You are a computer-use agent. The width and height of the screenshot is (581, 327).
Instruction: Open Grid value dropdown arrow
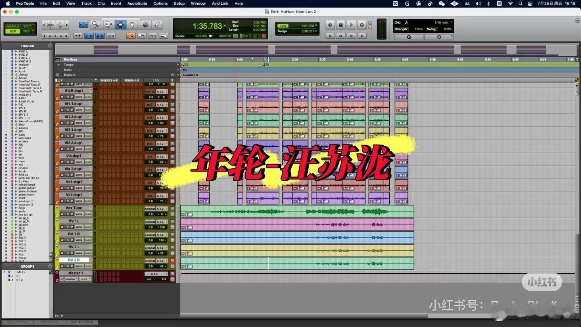point(316,26)
